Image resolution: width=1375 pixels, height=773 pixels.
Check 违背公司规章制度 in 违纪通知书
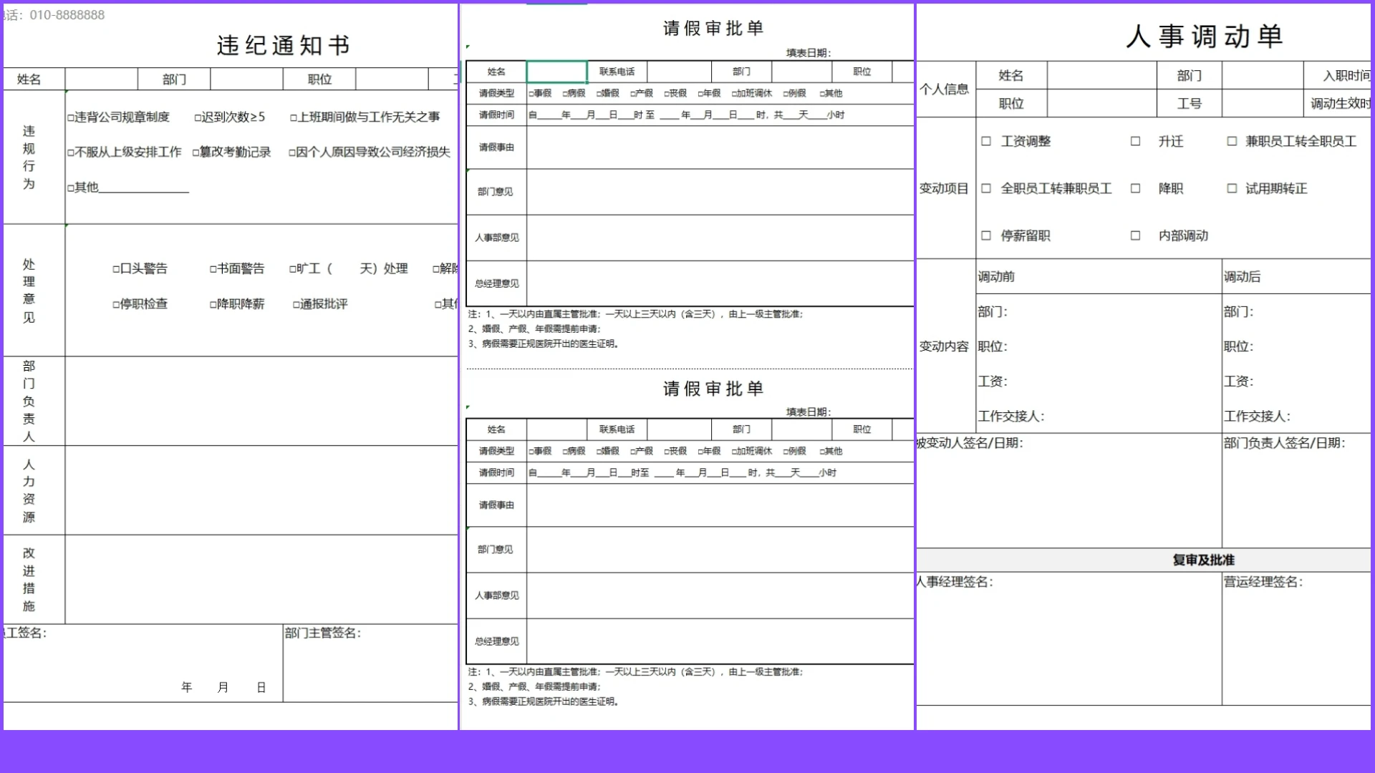[x=71, y=117]
